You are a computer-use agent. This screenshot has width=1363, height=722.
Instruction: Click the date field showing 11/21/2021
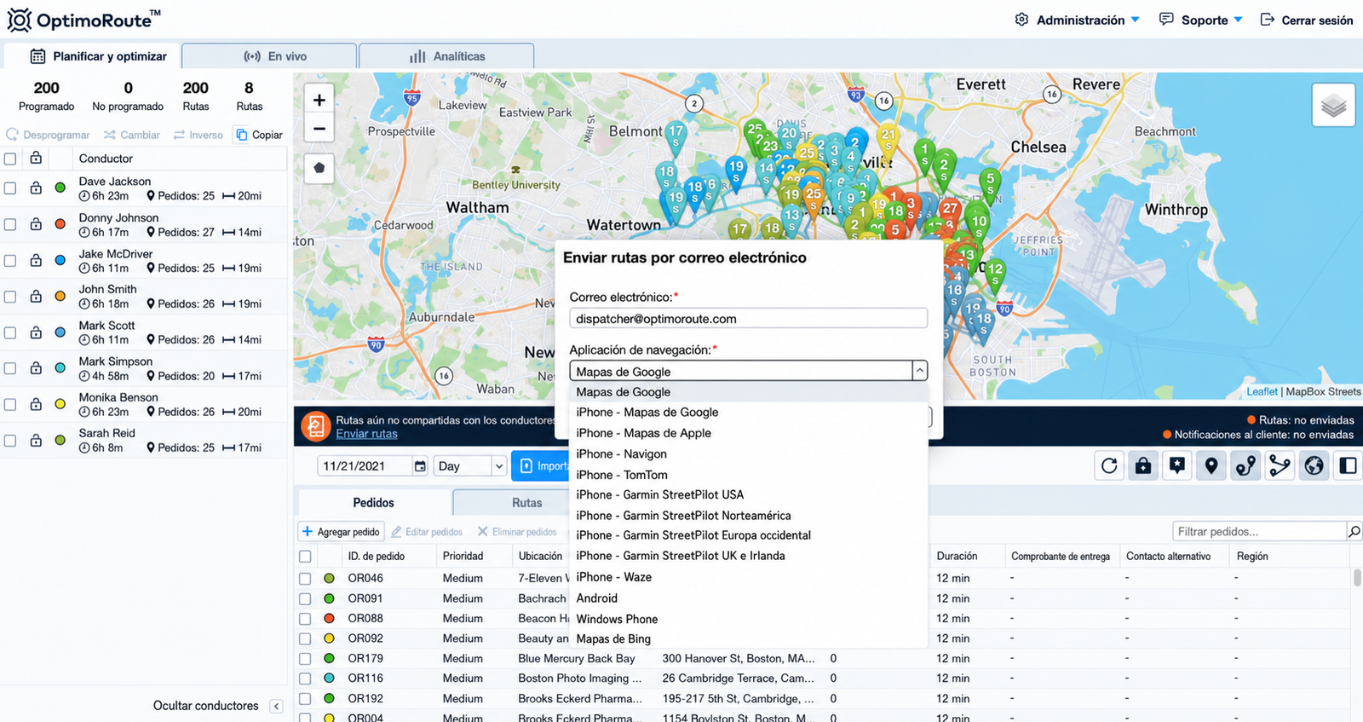[365, 466]
